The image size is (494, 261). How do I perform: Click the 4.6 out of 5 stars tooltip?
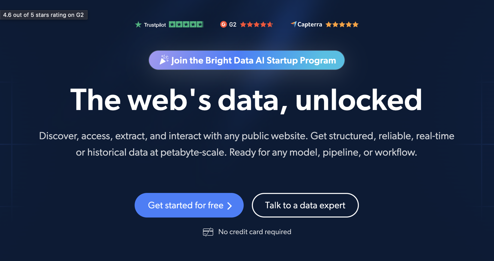tap(44, 15)
